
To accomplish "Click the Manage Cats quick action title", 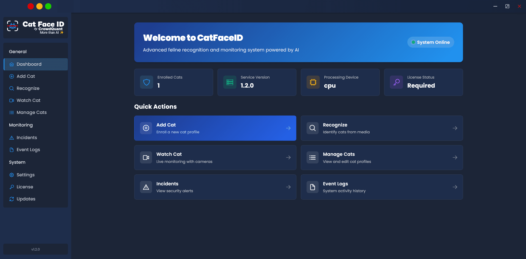I will [339, 154].
